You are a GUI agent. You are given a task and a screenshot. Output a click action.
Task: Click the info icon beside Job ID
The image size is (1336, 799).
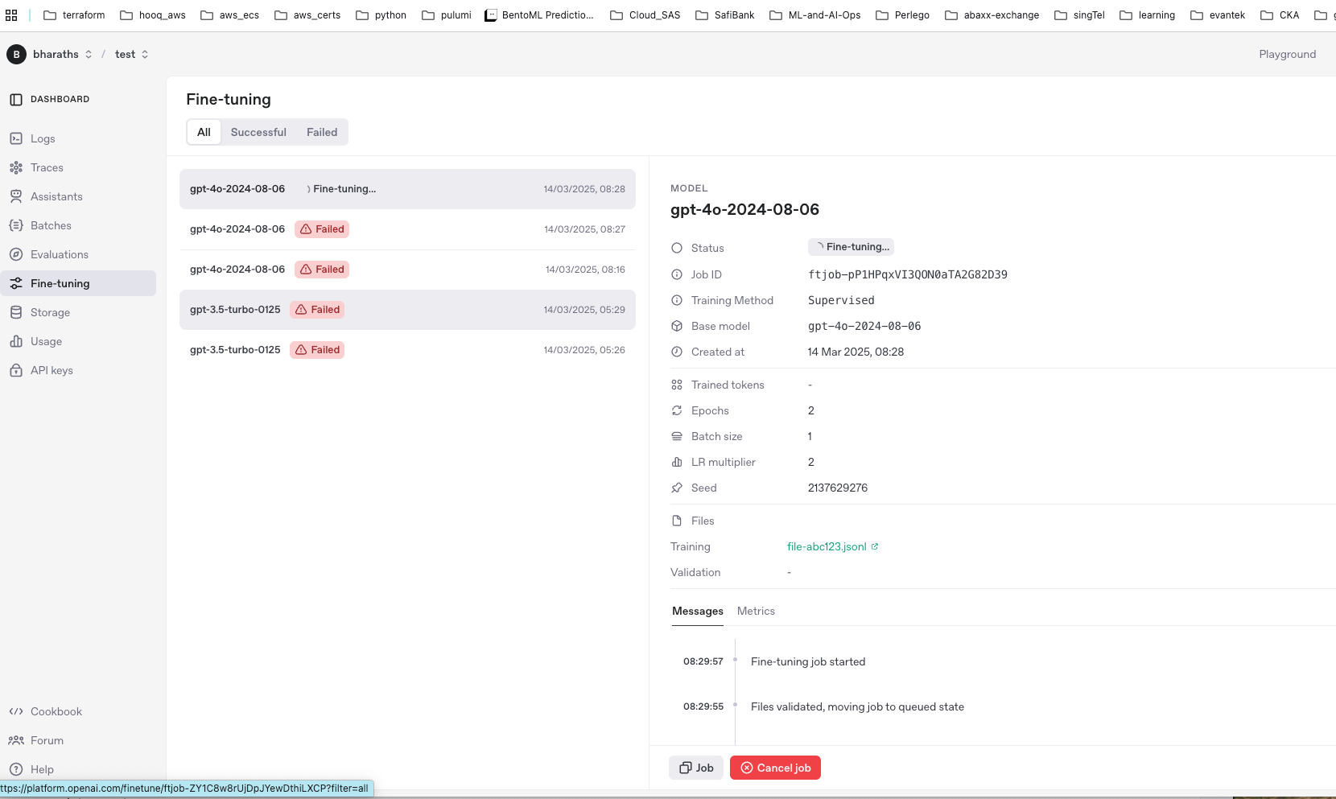point(677,274)
